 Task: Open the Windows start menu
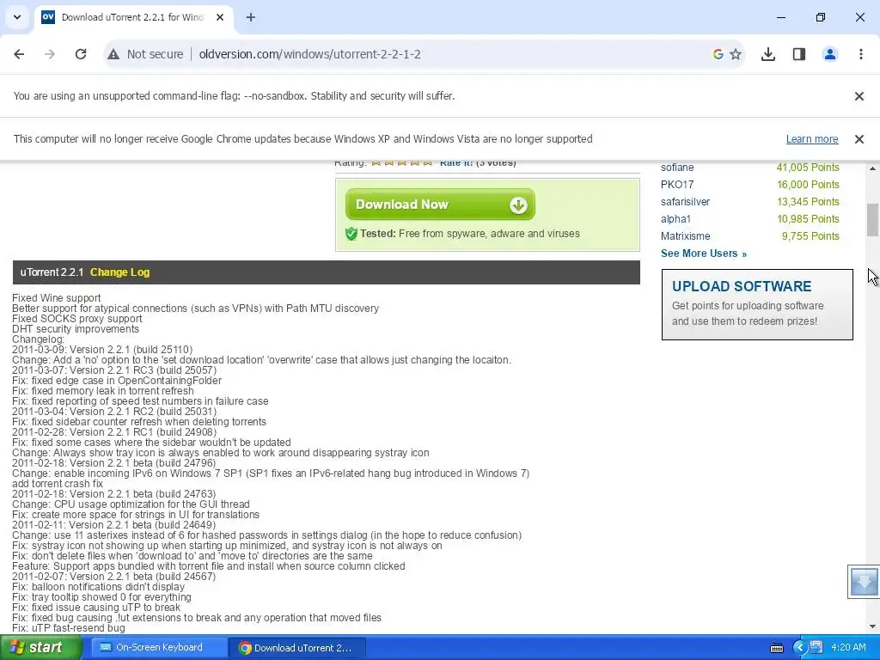tap(40, 648)
